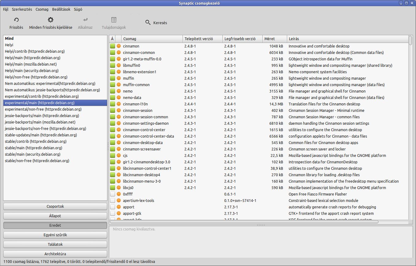The image size is (416, 266).
Task: Select jessie-backports/non-free (httpredir.debian.org) origin
Action: click(x=55, y=129)
